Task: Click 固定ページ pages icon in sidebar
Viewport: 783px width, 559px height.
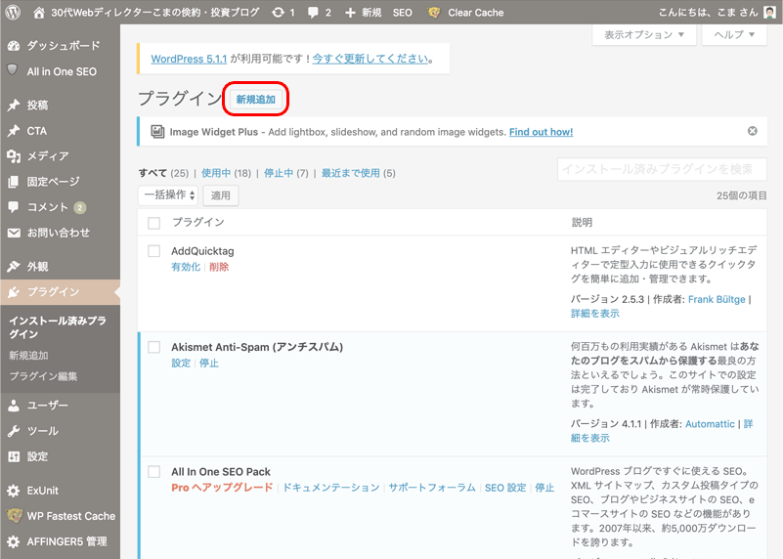Action: [x=14, y=182]
